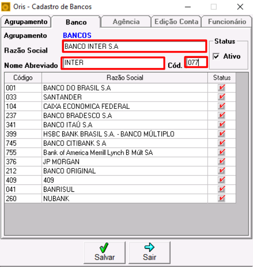This screenshot has width=253, height=267.
Task: Minimize the Cadastro de Bancos window
Action: point(188,7)
